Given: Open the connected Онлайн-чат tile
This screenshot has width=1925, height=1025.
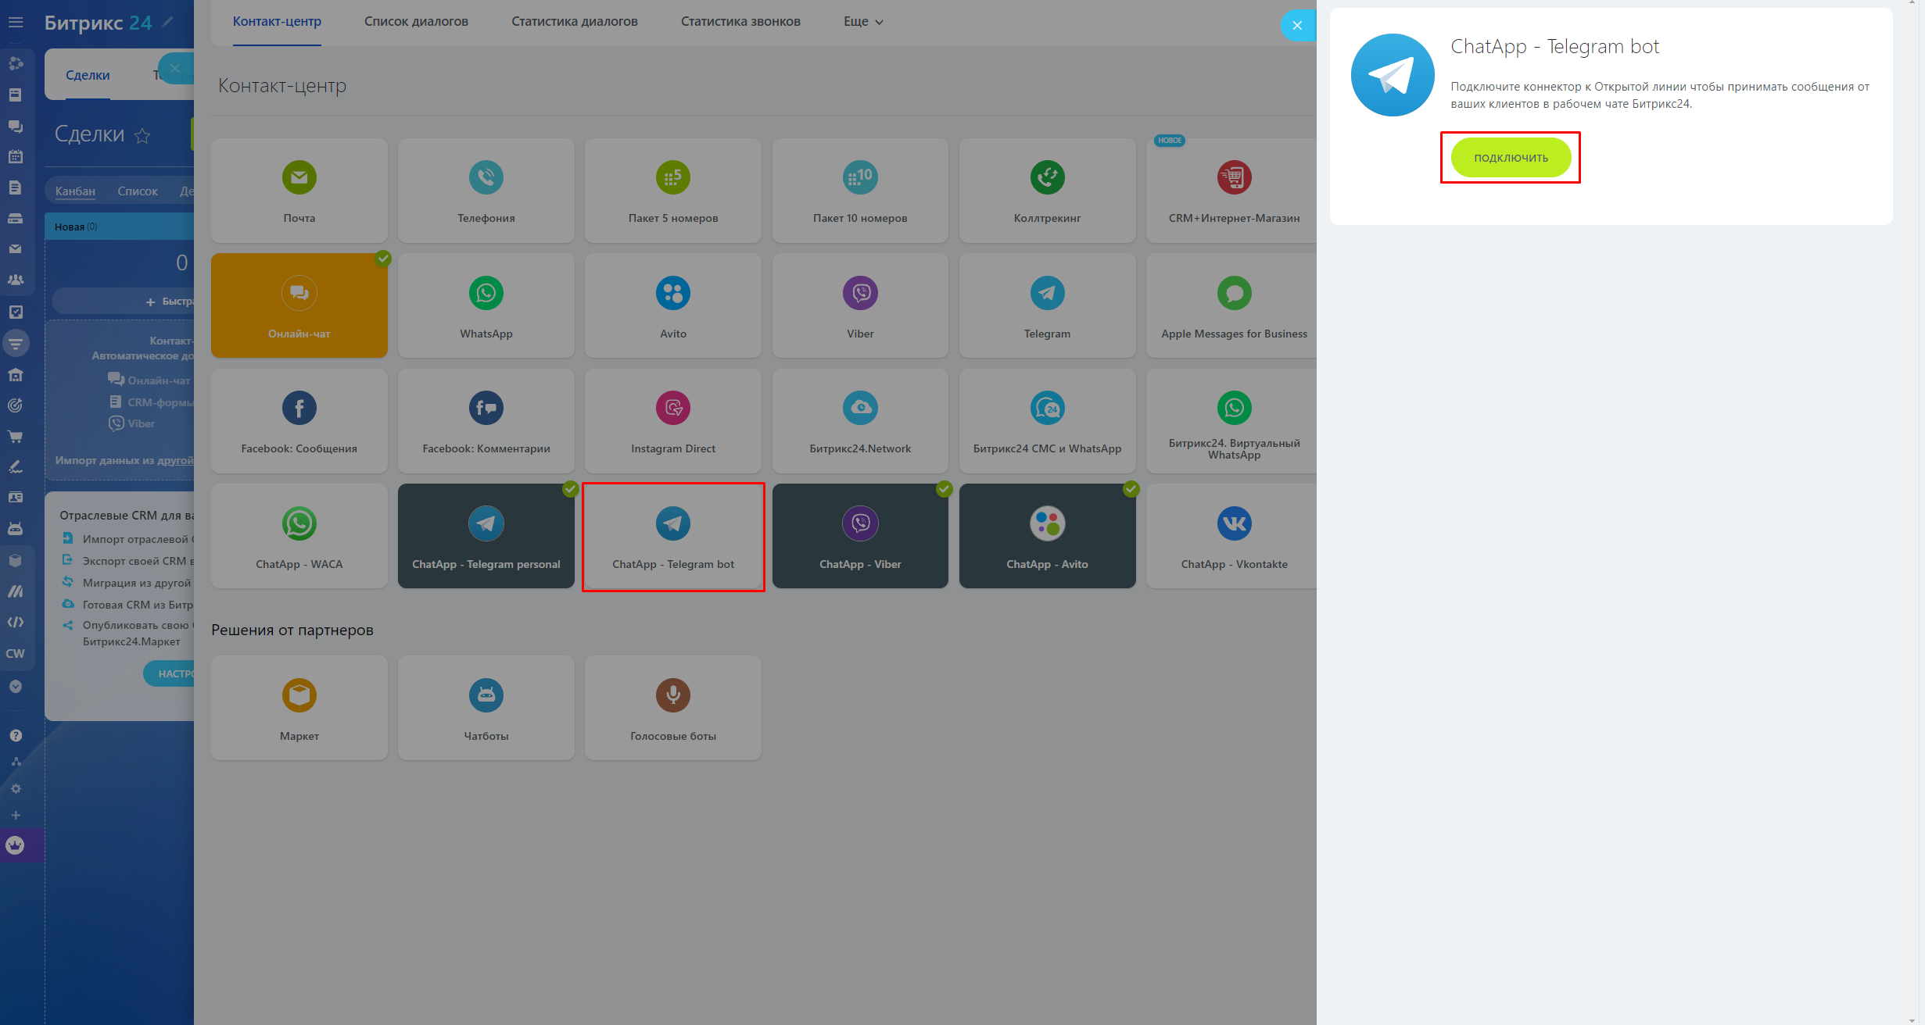Looking at the screenshot, I should pos(299,305).
